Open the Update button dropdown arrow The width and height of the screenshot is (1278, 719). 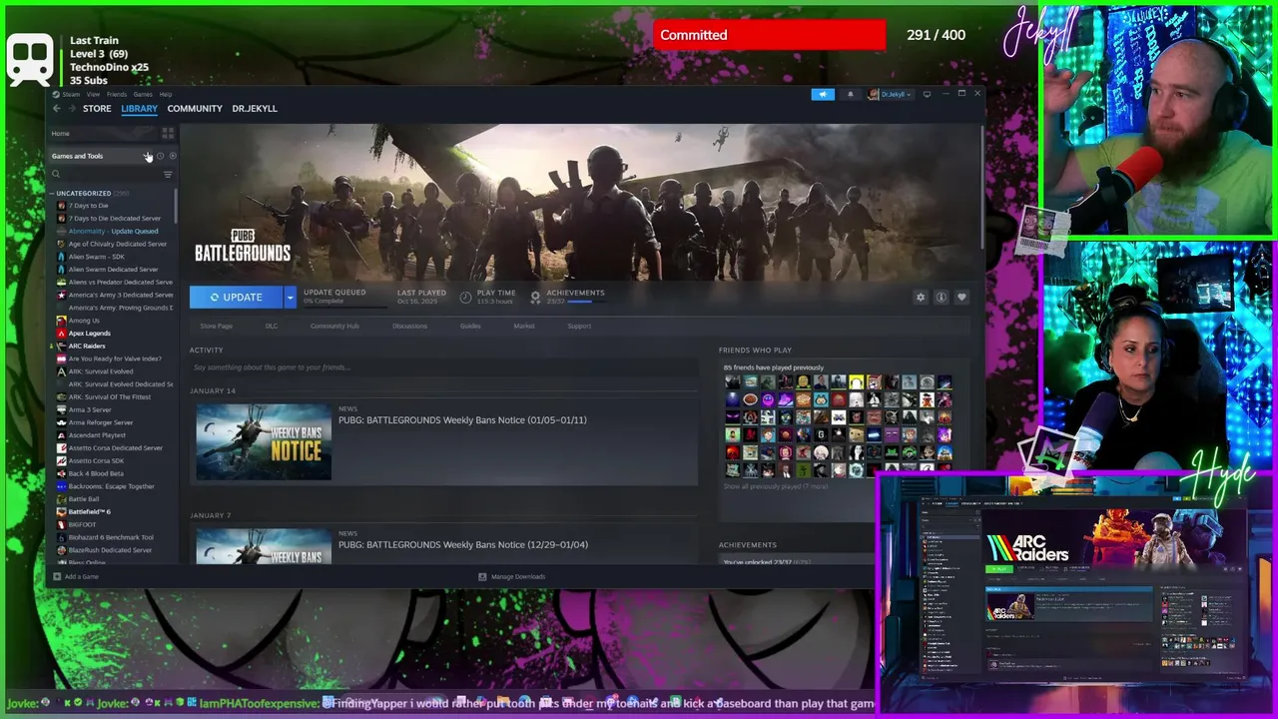(x=290, y=297)
